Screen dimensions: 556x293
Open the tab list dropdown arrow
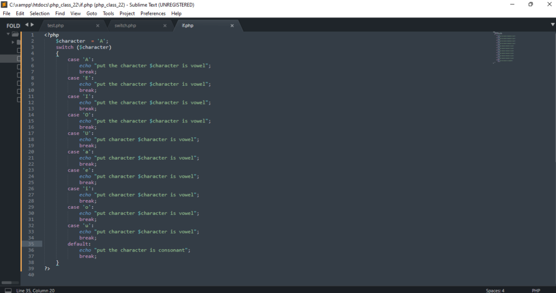pyautogui.click(x=552, y=25)
